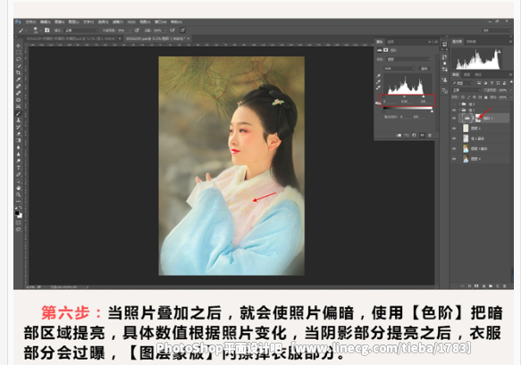Lock all layer attributes padlock icon

tap(486, 97)
